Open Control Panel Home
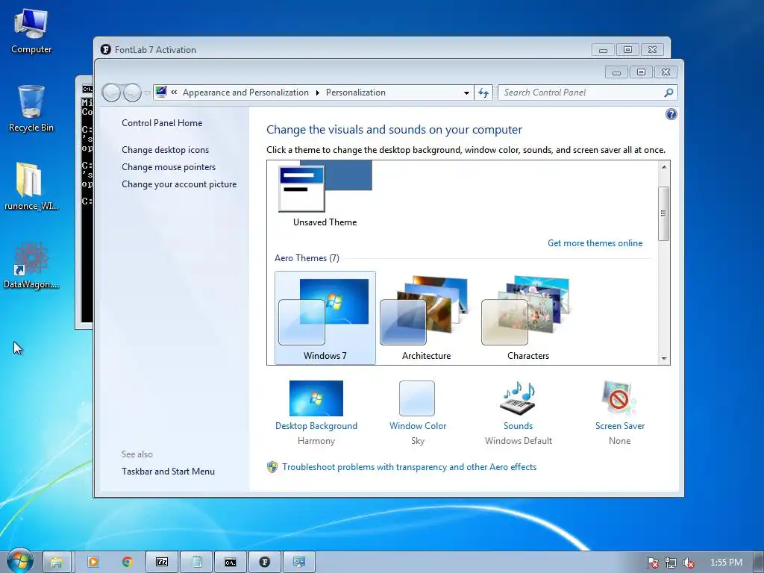This screenshot has width=764, height=573. tap(162, 123)
